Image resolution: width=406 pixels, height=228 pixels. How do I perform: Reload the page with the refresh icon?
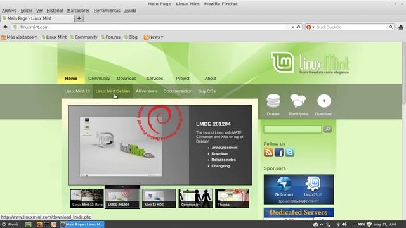[298, 27]
